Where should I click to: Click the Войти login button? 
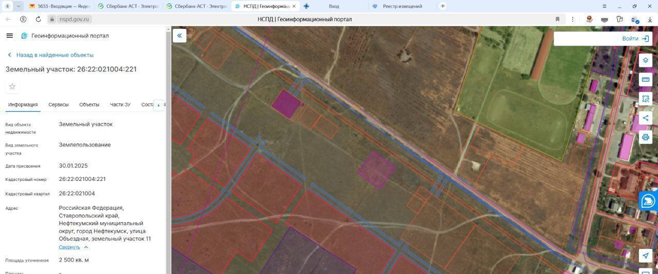[x=635, y=39]
